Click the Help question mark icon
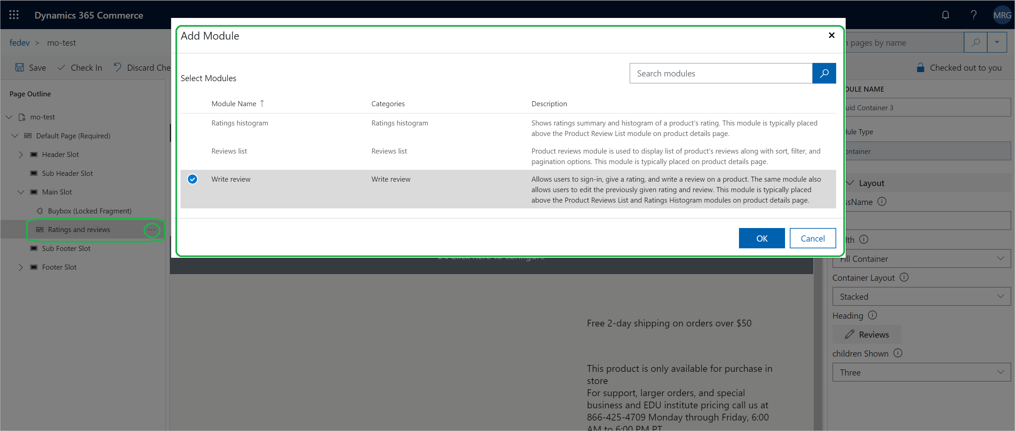The width and height of the screenshot is (1015, 431). (x=973, y=14)
